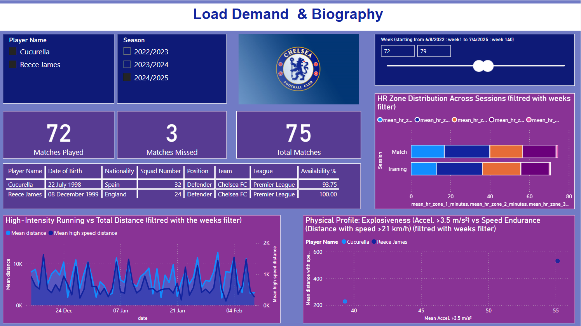The height and width of the screenshot is (326, 581).
Task: Click the Chelsea Football Club logo
Action: (298, 69)
